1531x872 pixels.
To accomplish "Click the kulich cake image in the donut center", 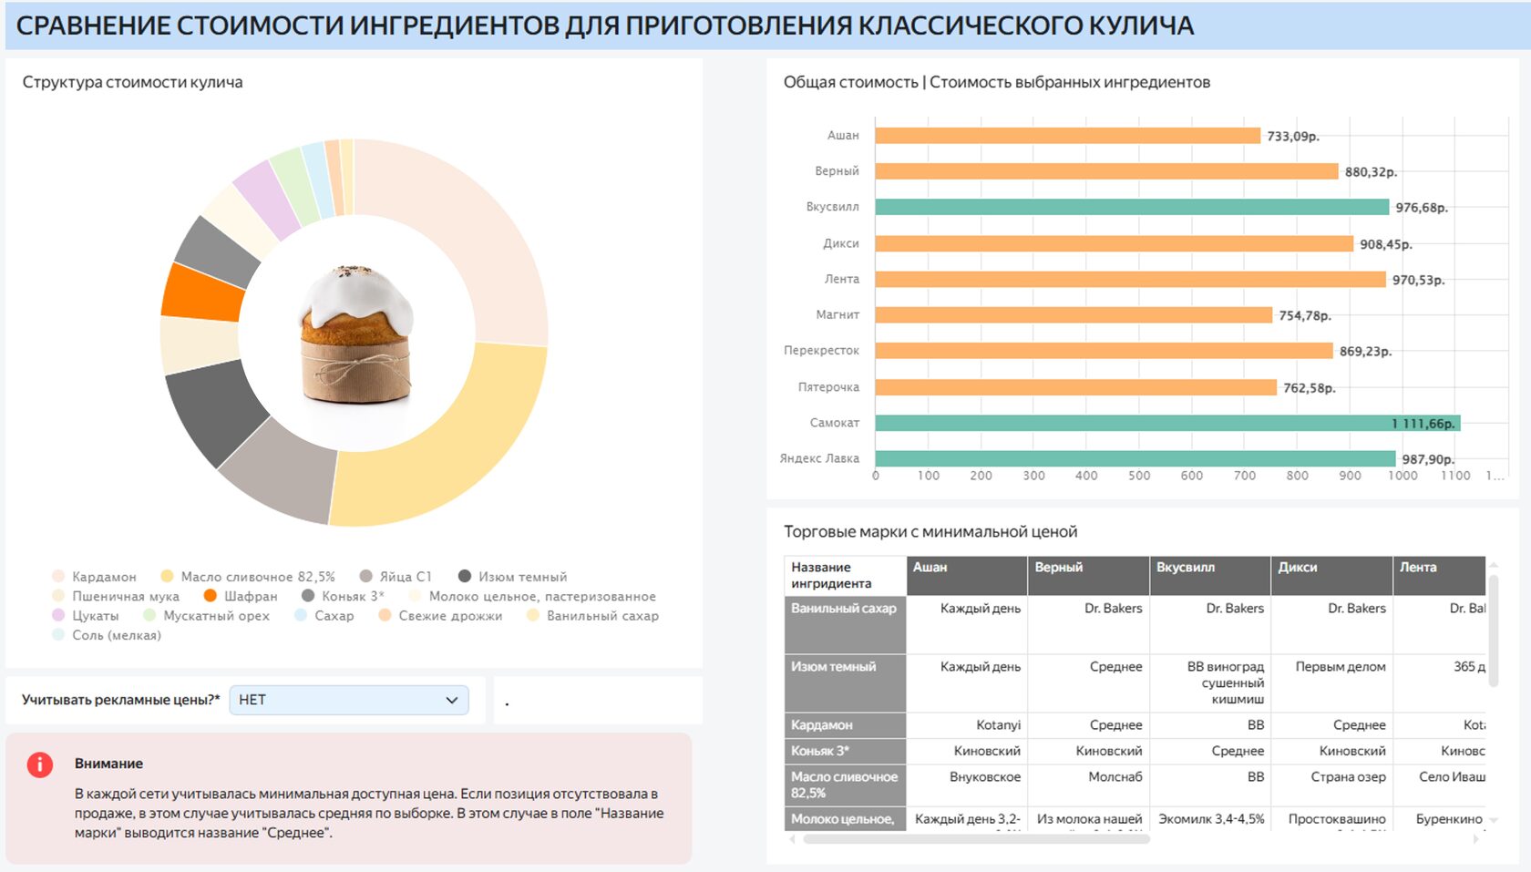I will (x=356, y=334).
